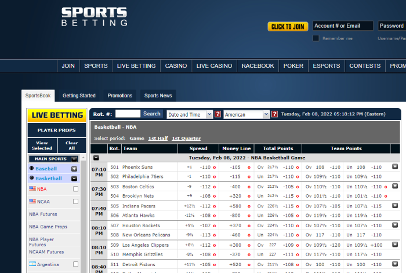This screenshot has height=273, width=406.
Task: Collapse the Tuesday NBA Basketball Game group
Action: pyautogui.click(x=96, y=158)
